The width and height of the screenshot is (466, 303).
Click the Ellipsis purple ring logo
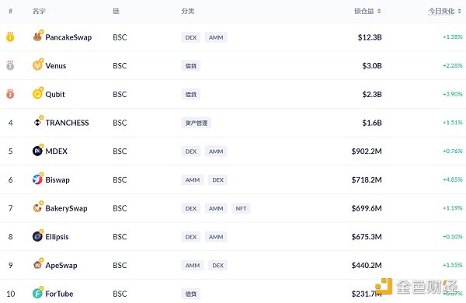(37, 237)
